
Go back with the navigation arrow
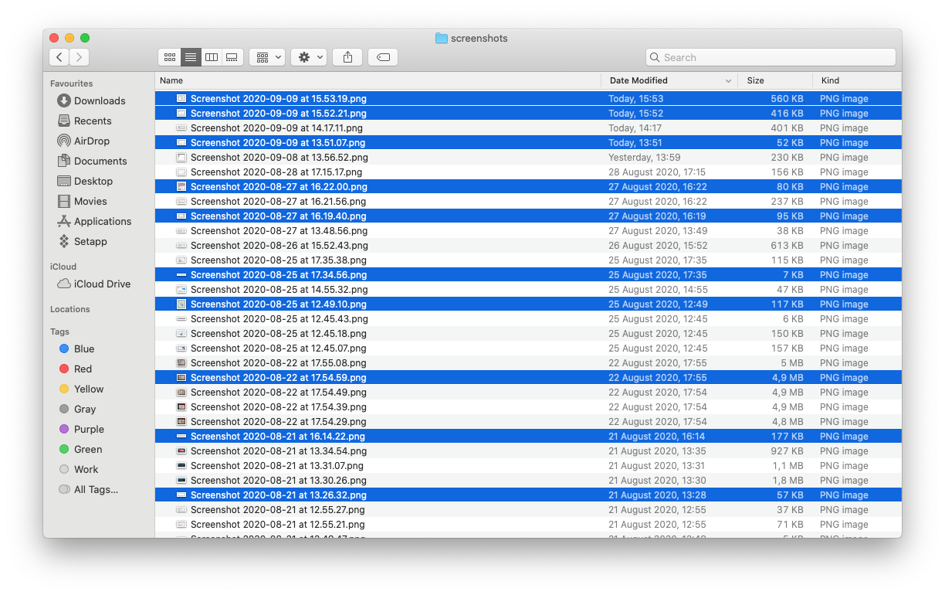[59, 56]
